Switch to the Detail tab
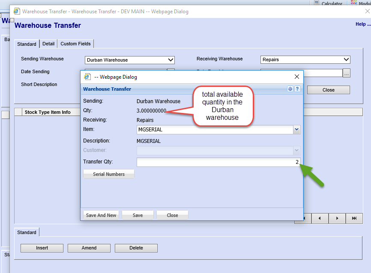This screenshot has width=371, height=273. (48, 44)
